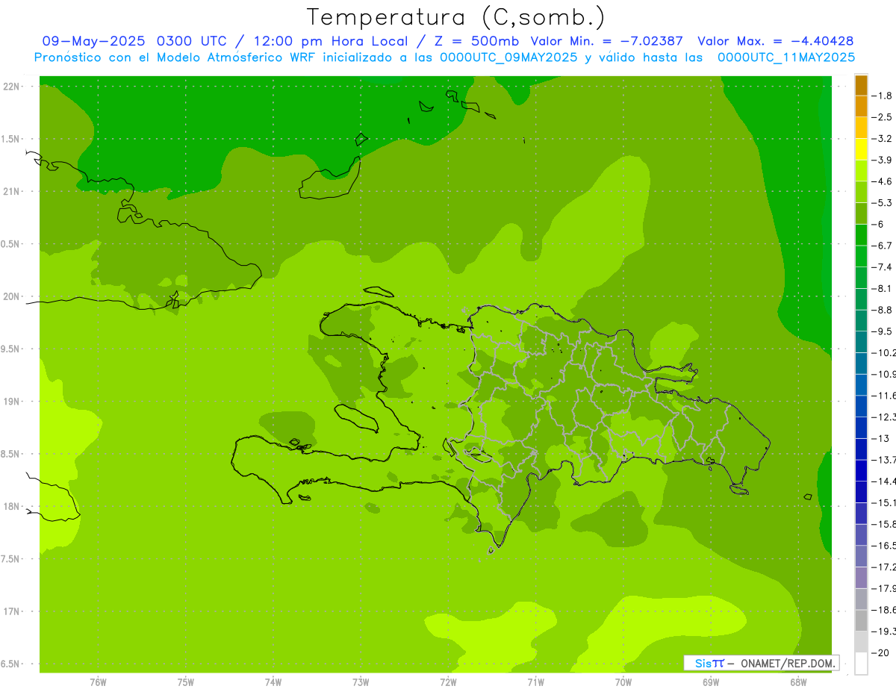Pick the yellow legend swatch between -3.2 and -3.9
Viewport: 896px width, 692px height.
coord(861,149)
